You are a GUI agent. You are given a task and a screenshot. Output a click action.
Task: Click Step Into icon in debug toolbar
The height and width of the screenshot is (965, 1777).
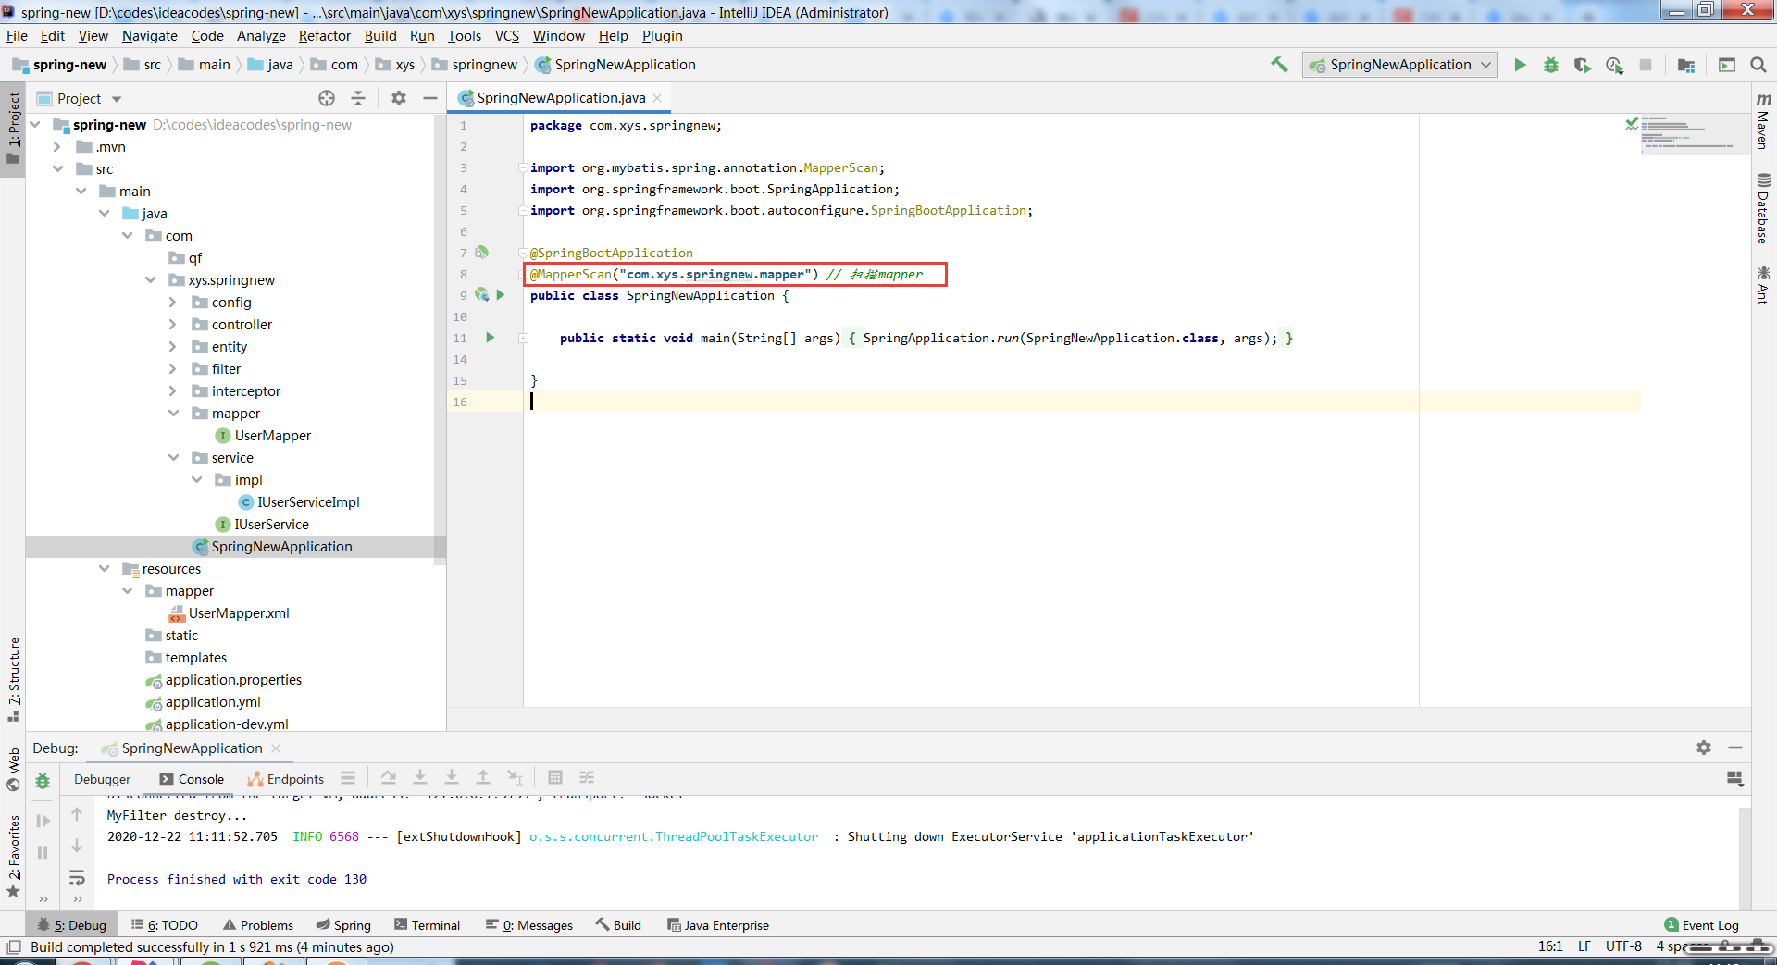(420, 778)
